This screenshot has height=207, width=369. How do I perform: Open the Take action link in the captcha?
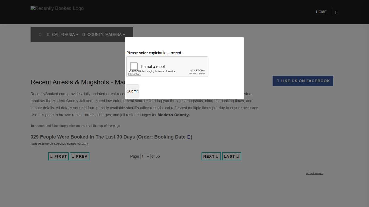(x=134, y=74)
